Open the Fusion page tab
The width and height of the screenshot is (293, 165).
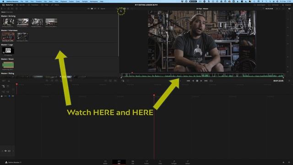pyautogui.click(x=146, y=162)
